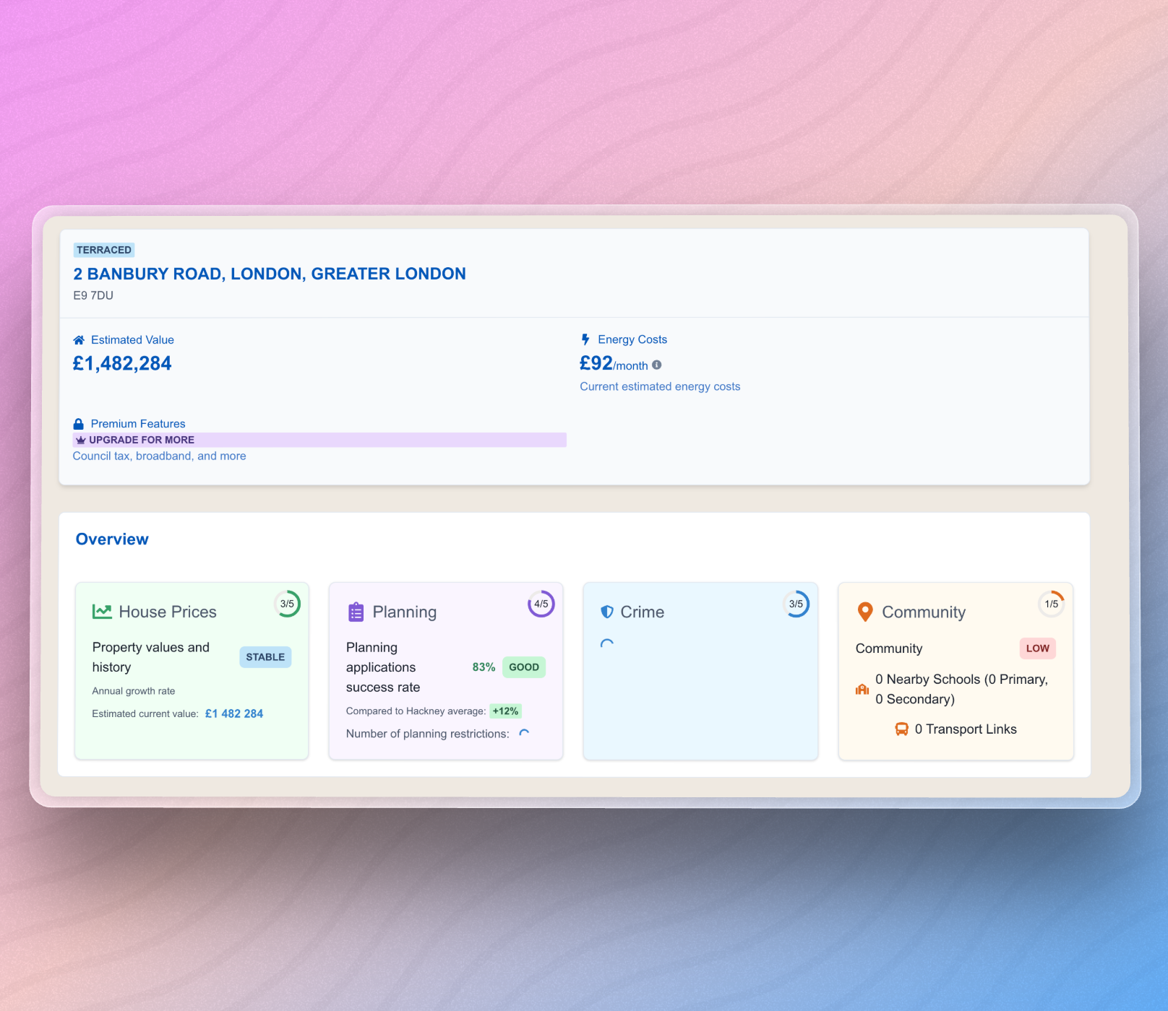Click the lightning bolt Energy Costs icon

(x=585, y=339)
